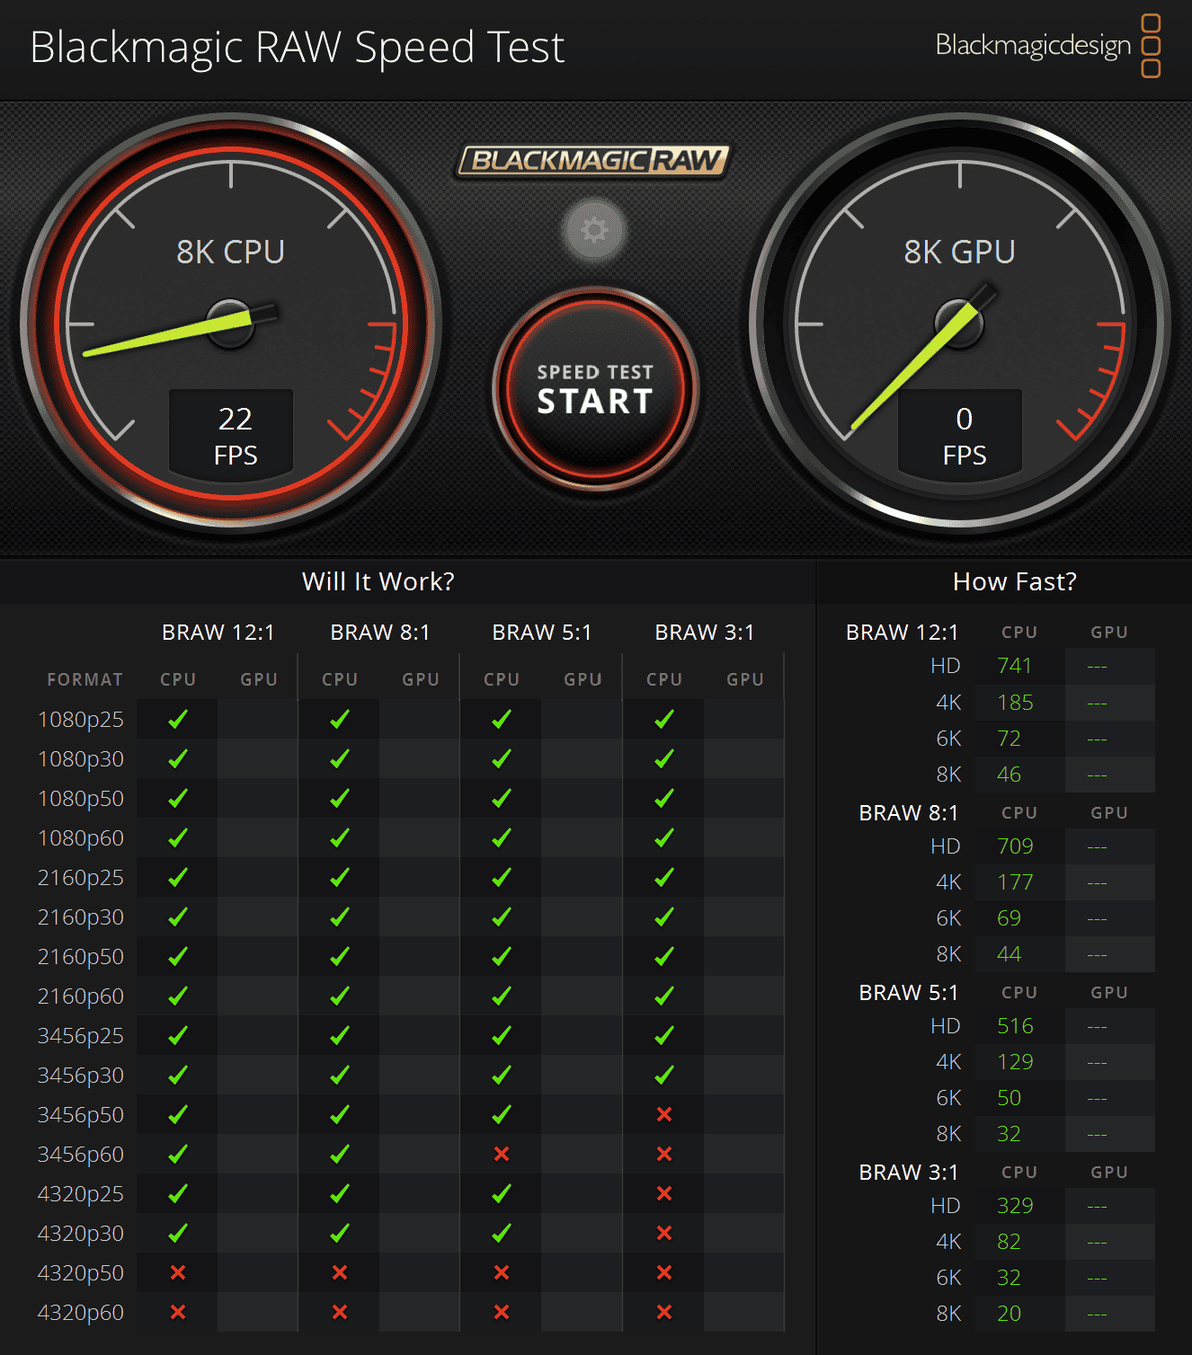Click the 22 FPS readout on the CPU gauge
Image resolution: width=1192 pixels, height=1355 pixels.
(x=235, y=436)
